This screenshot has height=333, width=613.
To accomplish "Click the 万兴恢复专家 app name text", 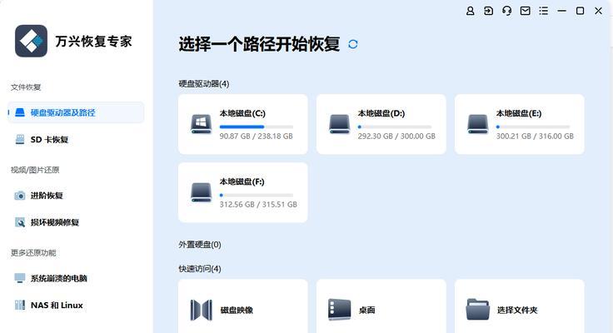I will point(93,41).
